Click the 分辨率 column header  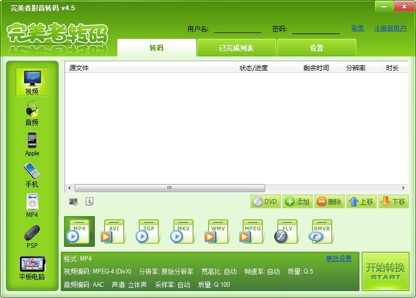[x=362, y=68]
